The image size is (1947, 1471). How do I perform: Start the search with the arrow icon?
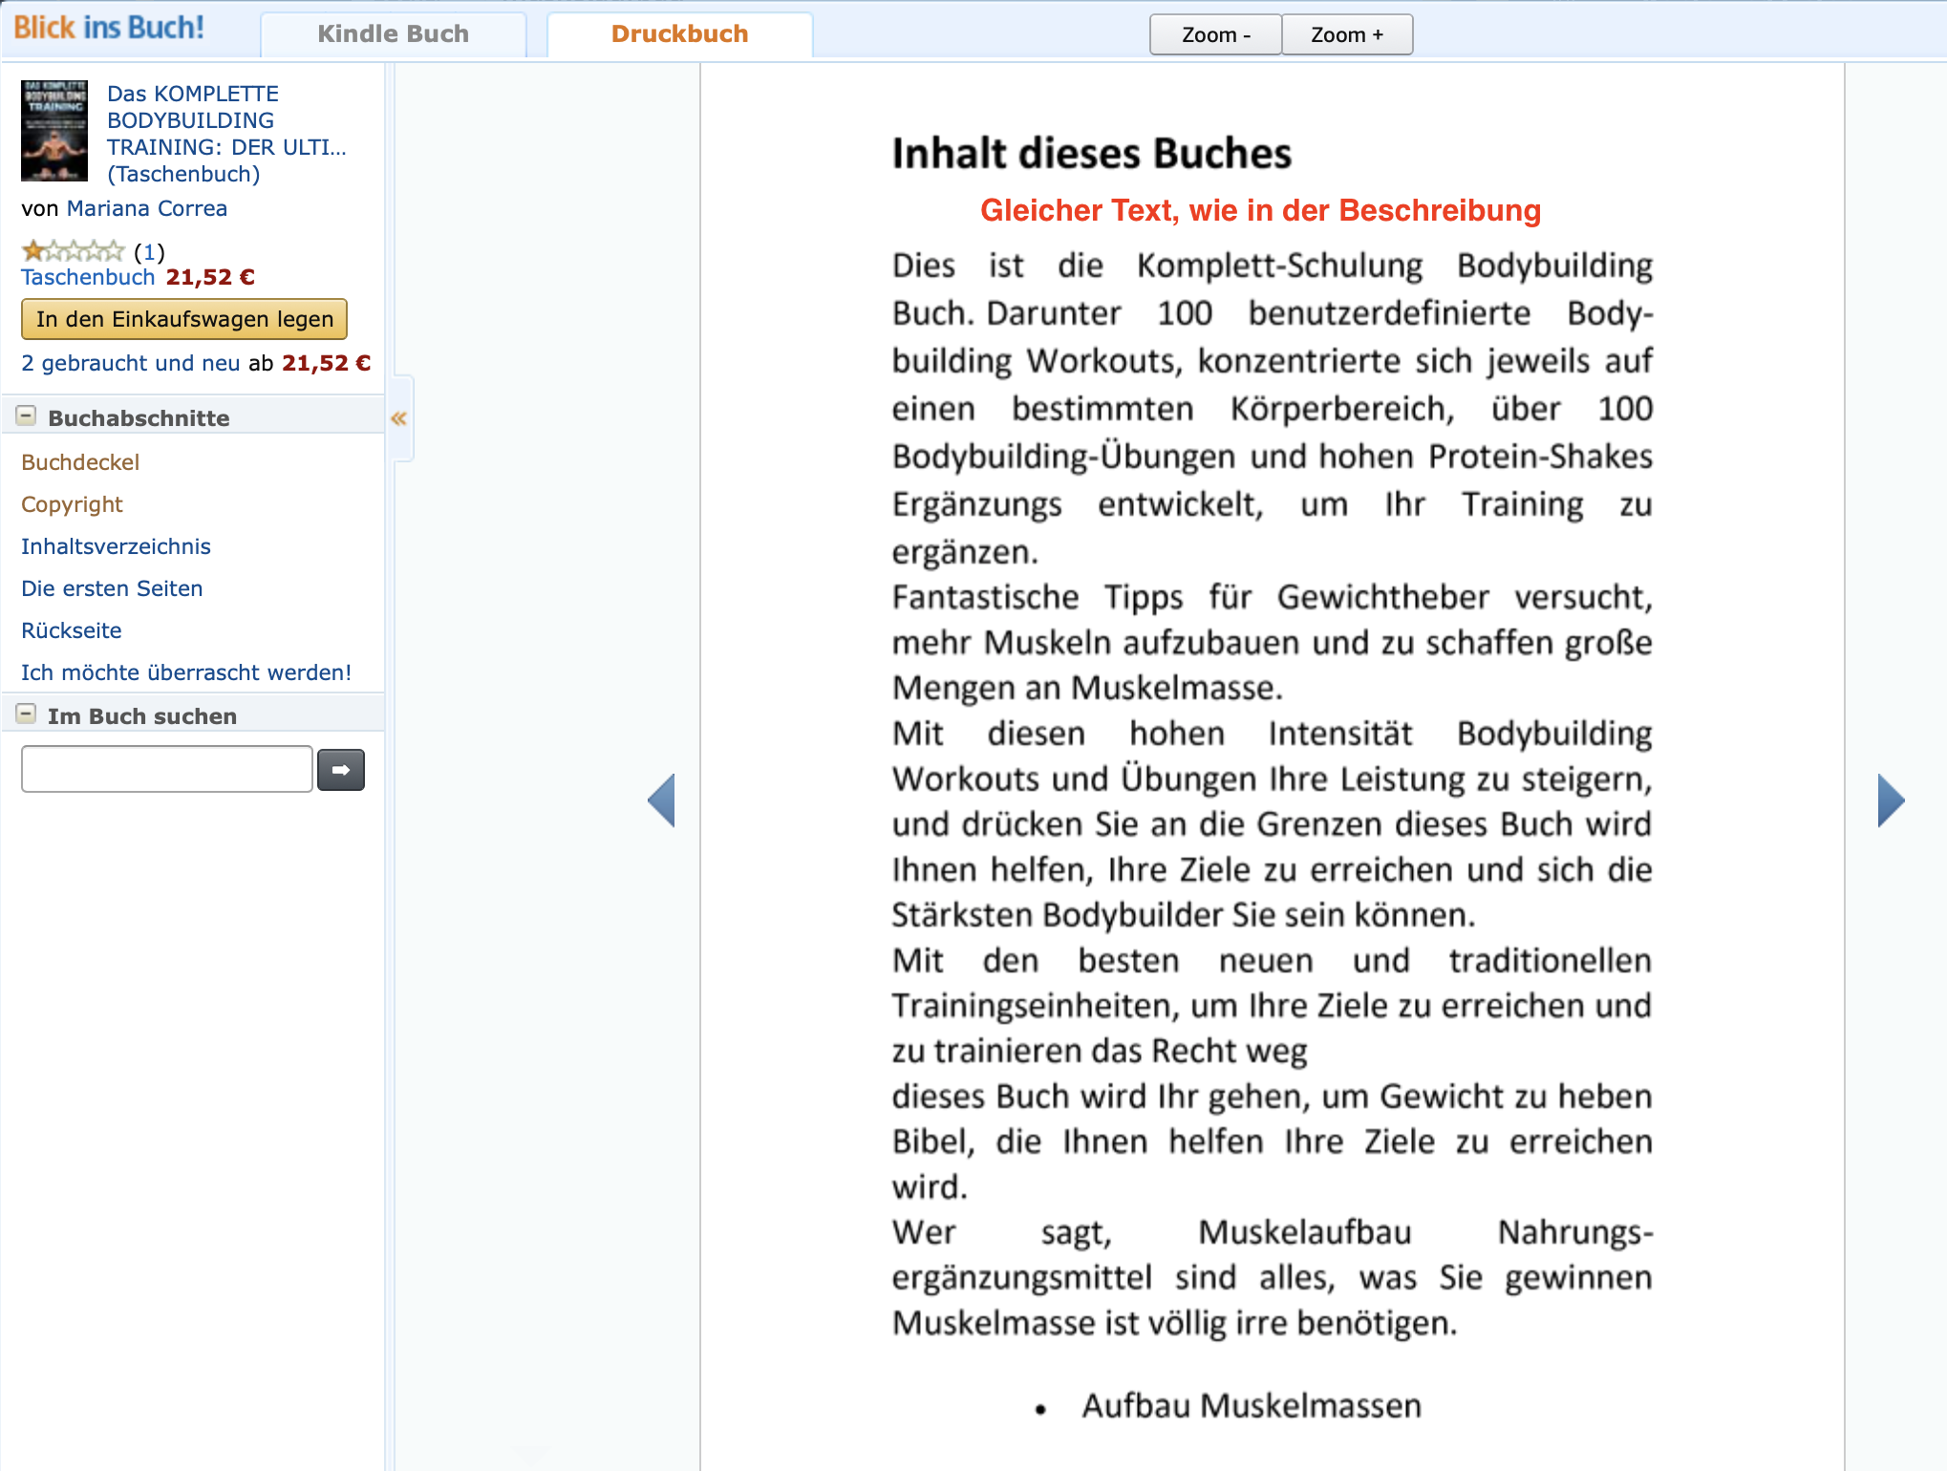[x=341, y=769]
